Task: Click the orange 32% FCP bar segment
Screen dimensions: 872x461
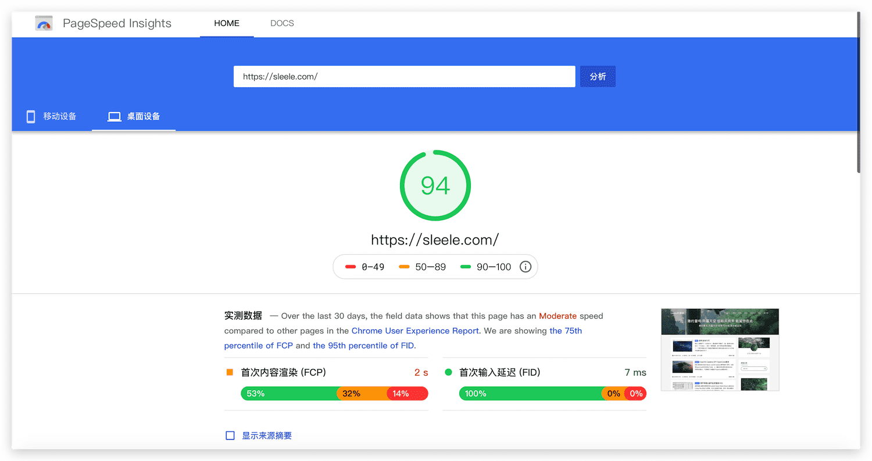Action: (362, 394)
